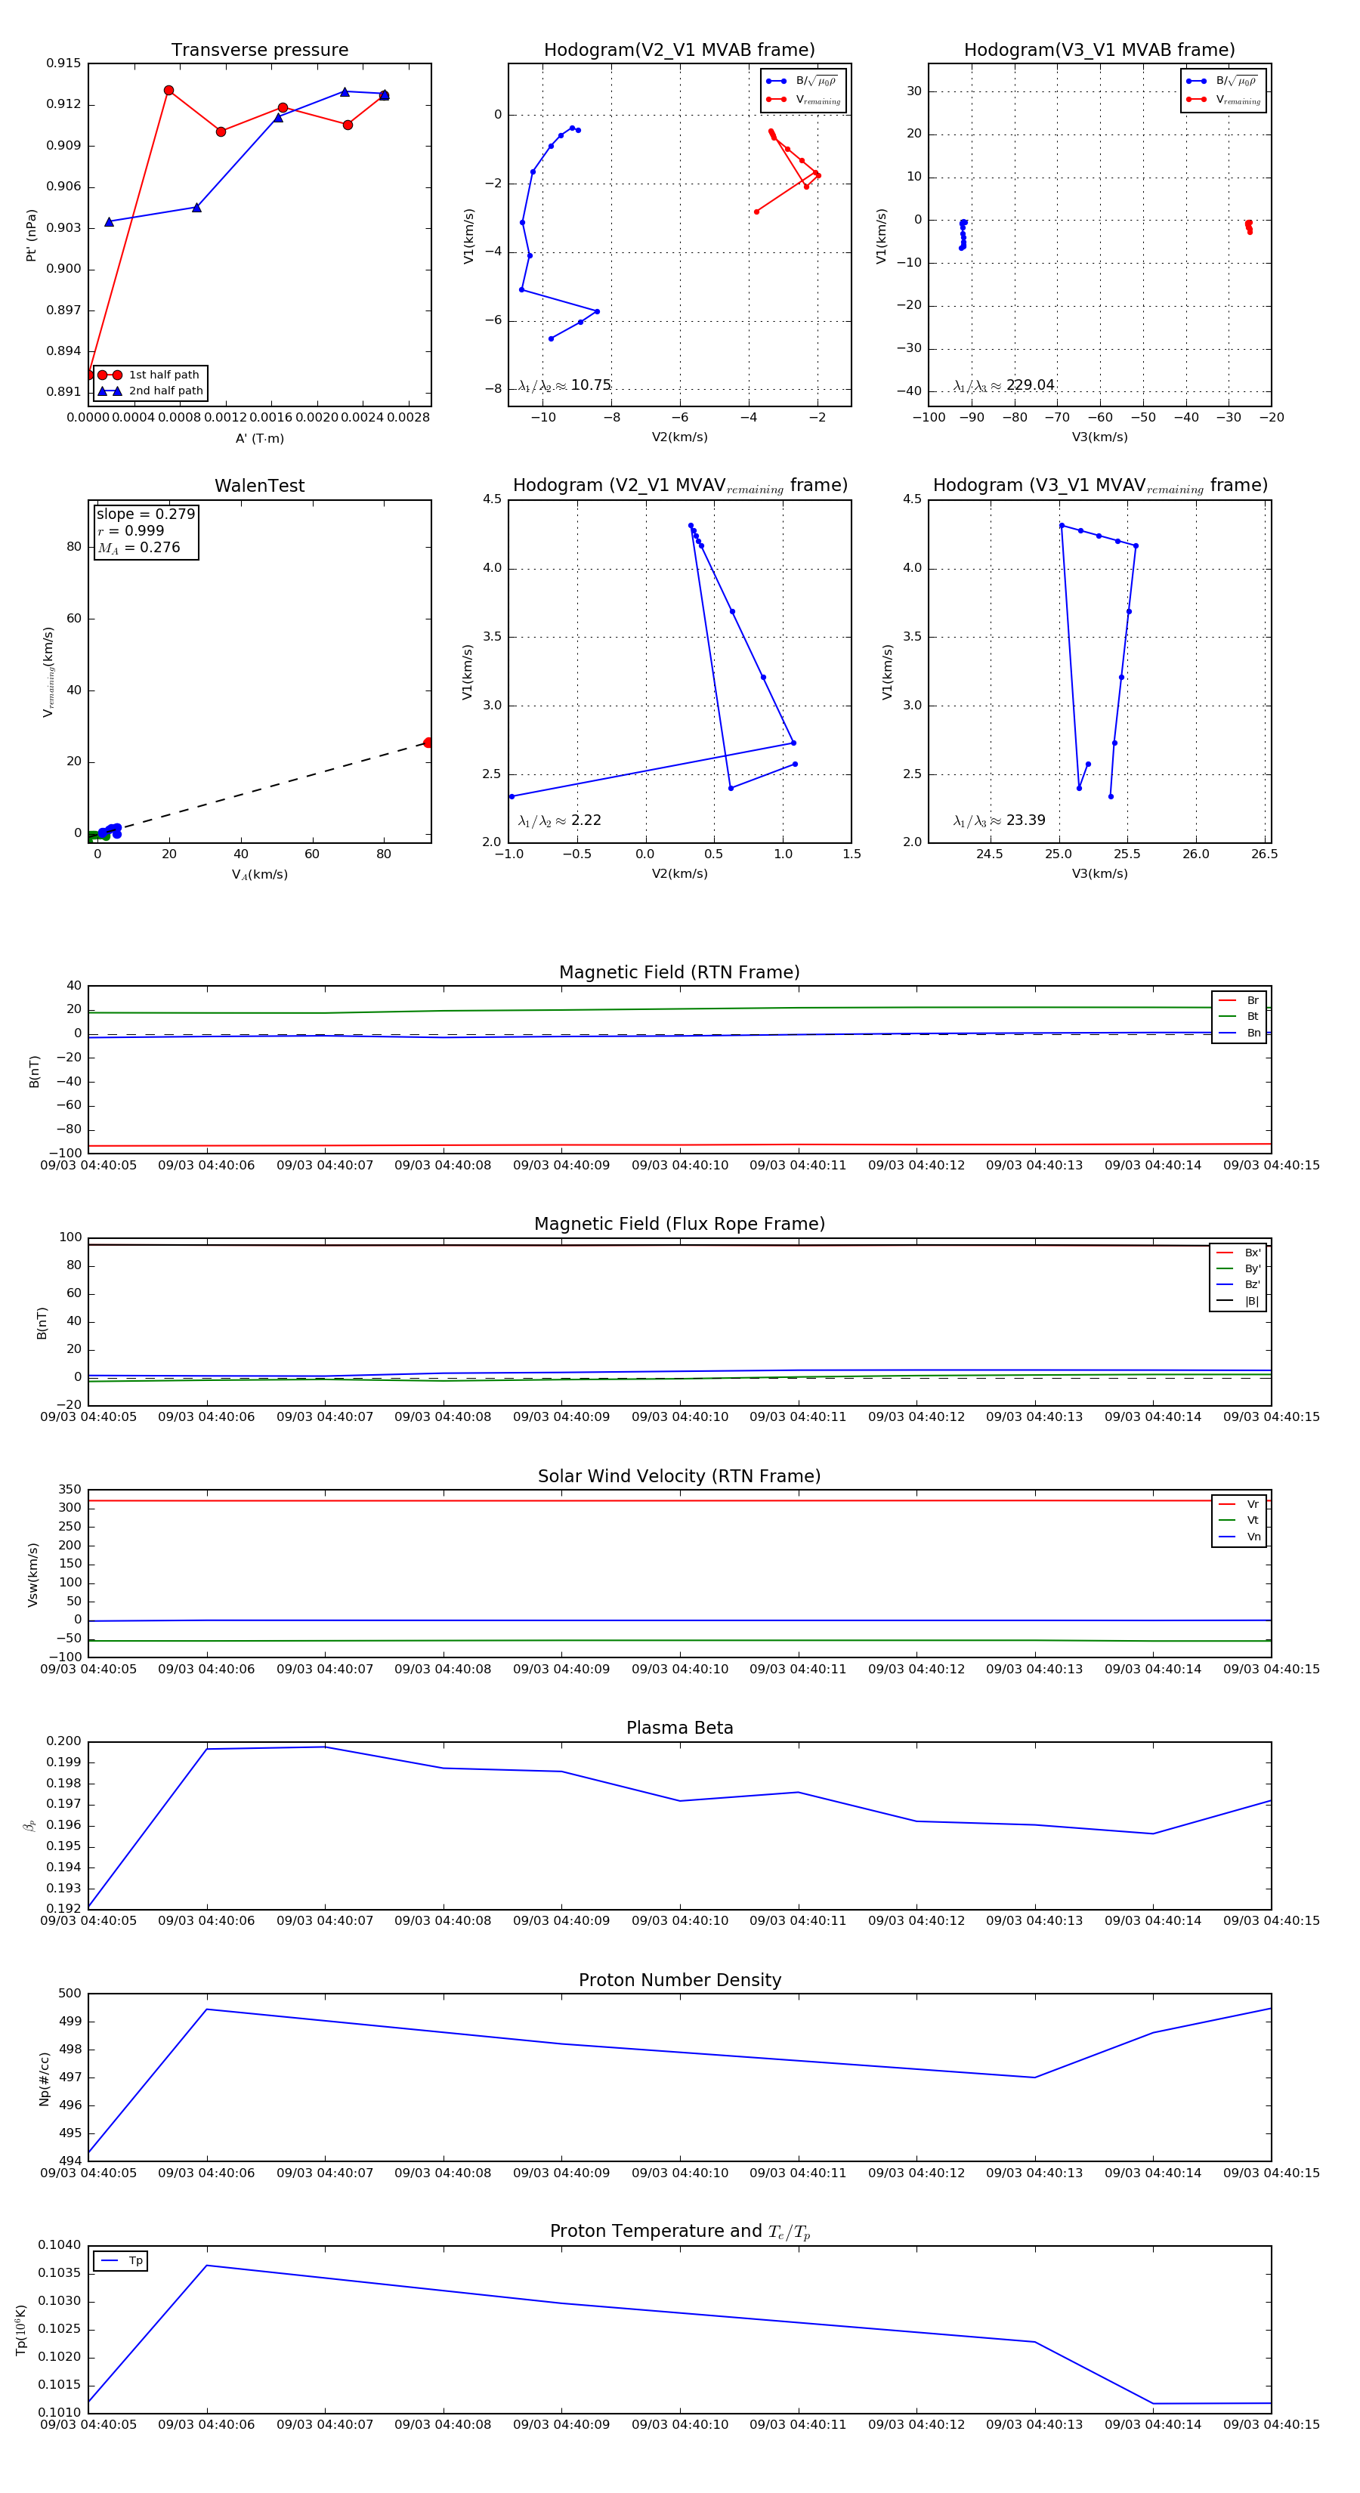
Task: Select the 'Proton Temperature and Te/Tp' title
Action: click(679, 2232)
